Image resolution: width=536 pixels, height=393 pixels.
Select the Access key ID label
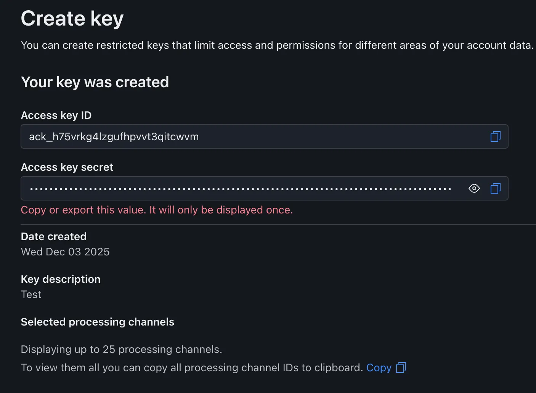56,115
